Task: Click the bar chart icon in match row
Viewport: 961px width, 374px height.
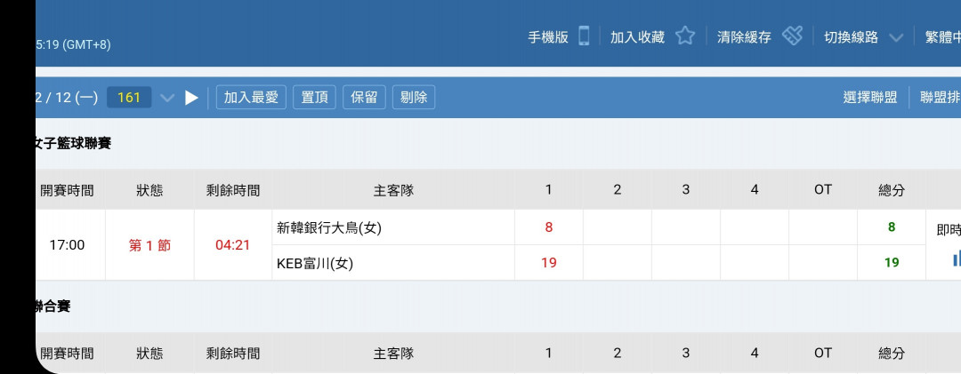Action: (x=957, y=259)
